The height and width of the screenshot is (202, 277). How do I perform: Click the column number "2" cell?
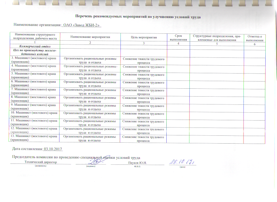(x=90, y=43)
